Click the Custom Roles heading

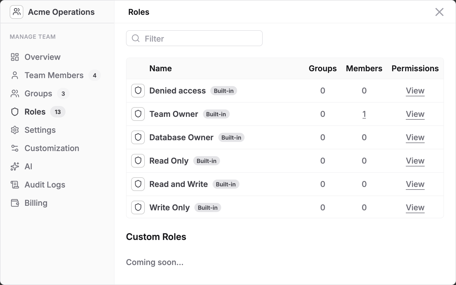coord(156,237)
